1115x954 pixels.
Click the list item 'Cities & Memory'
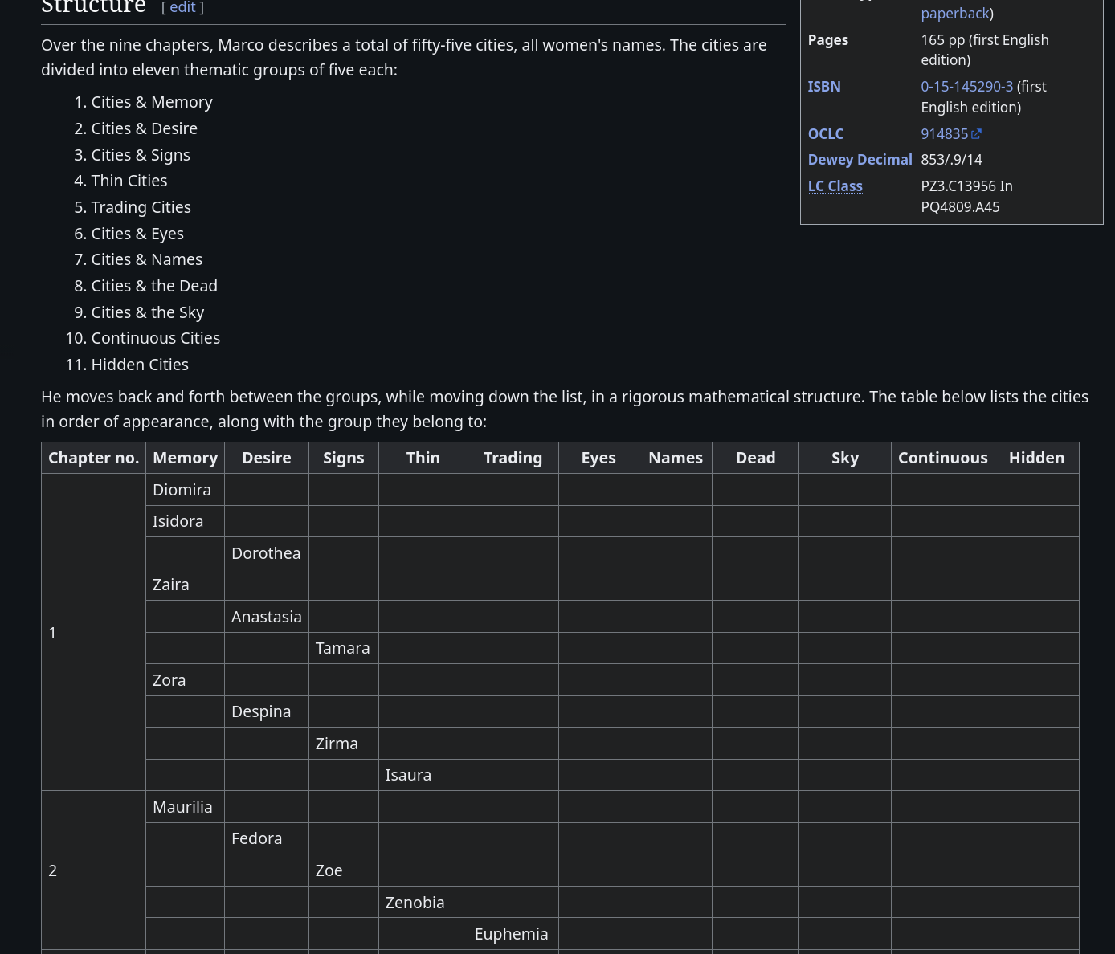[152, 102]
